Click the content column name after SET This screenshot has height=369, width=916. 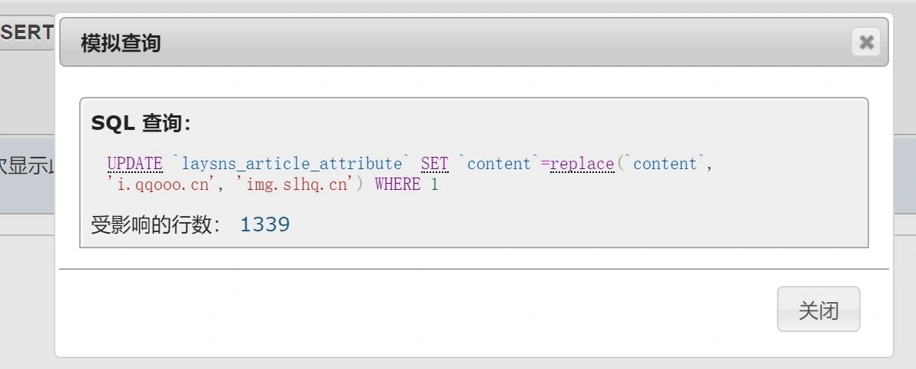coord(499,164)
